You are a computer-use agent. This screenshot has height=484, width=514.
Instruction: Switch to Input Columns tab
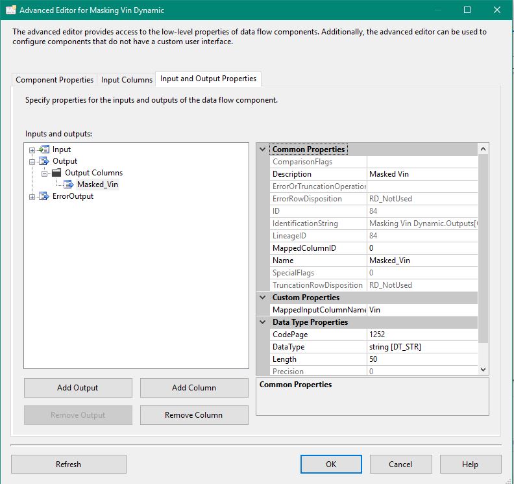(x=127, y=80)
